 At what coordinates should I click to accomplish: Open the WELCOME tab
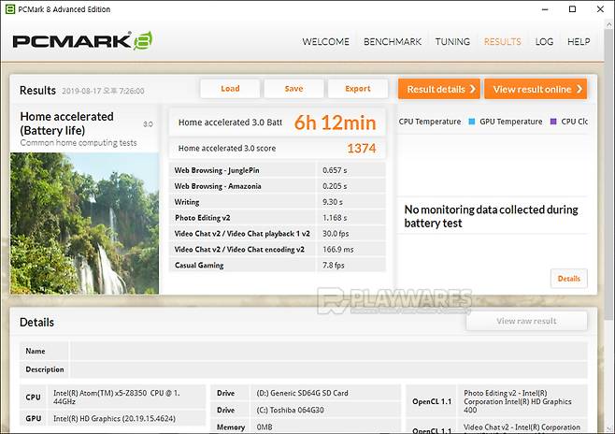click(x=325, y=42)
